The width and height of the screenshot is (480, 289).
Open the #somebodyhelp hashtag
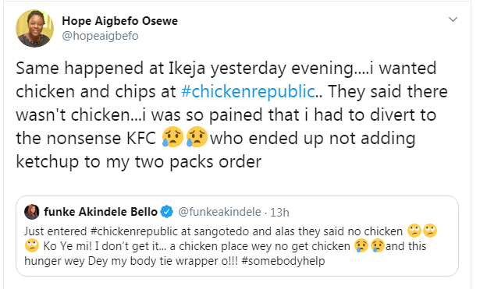click(x=283, y=261)
